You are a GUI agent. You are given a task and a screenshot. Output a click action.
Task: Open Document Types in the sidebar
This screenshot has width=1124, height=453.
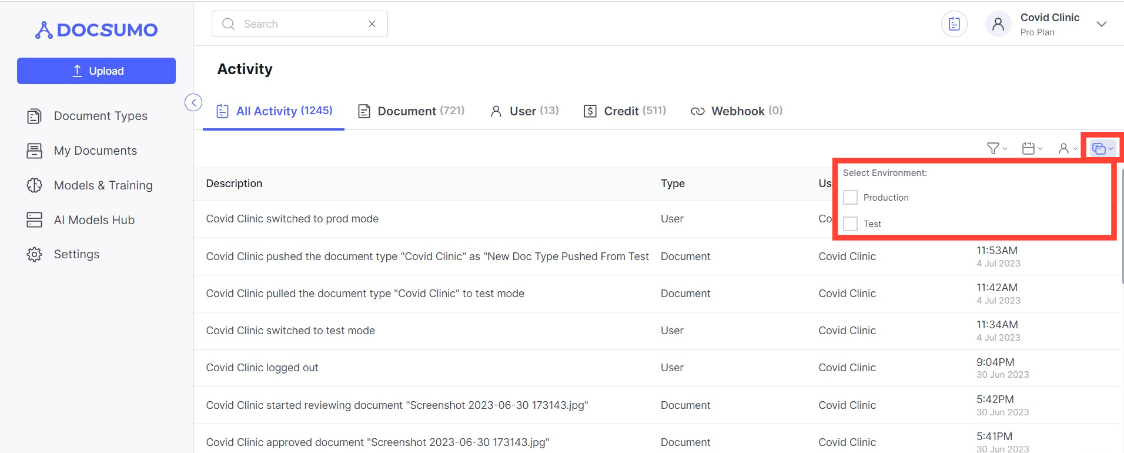[101, 116]
